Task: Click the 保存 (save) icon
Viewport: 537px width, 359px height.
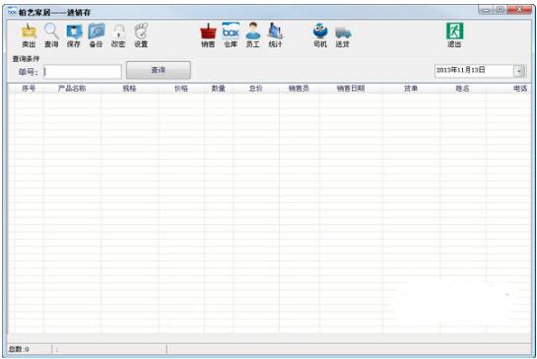Action: tap(74, 35)
